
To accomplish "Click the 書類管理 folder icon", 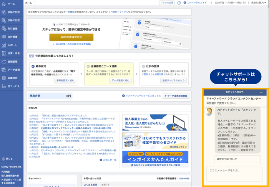I will pyautogui.click(x=3, y=62).
